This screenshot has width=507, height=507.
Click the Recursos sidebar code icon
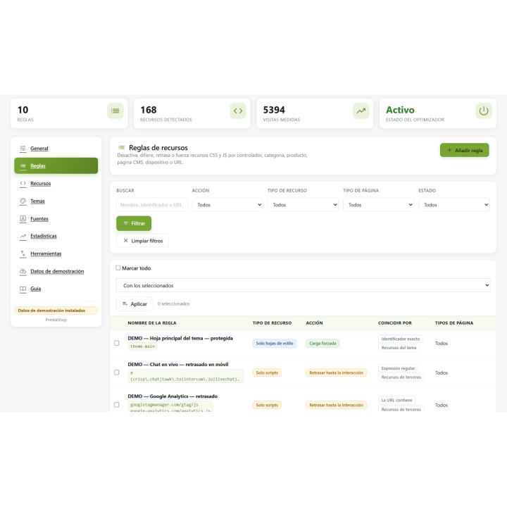(23, 183)
